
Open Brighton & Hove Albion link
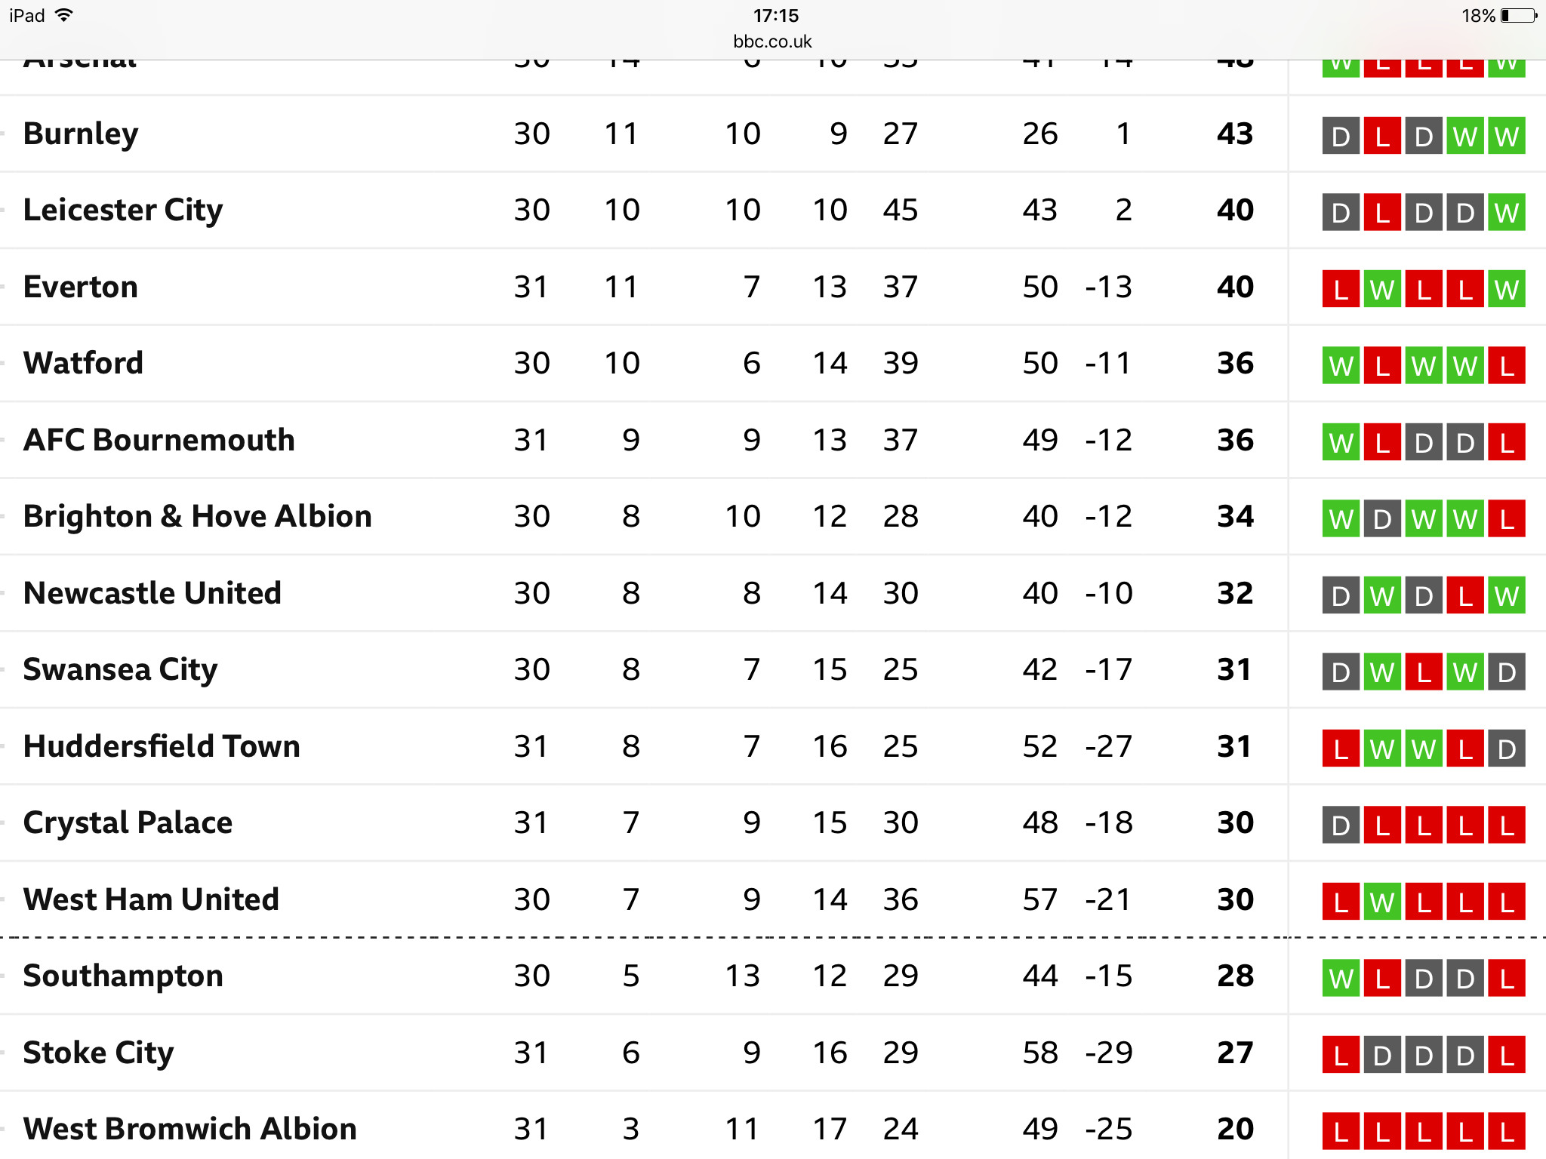click(198, 517)
